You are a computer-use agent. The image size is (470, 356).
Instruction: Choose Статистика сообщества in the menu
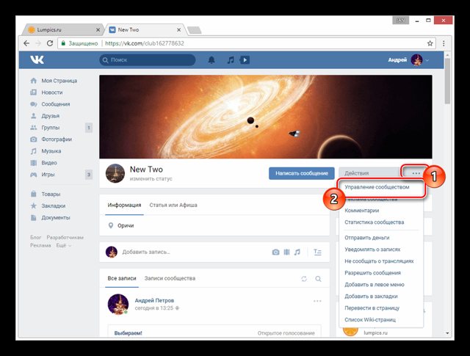374,222
